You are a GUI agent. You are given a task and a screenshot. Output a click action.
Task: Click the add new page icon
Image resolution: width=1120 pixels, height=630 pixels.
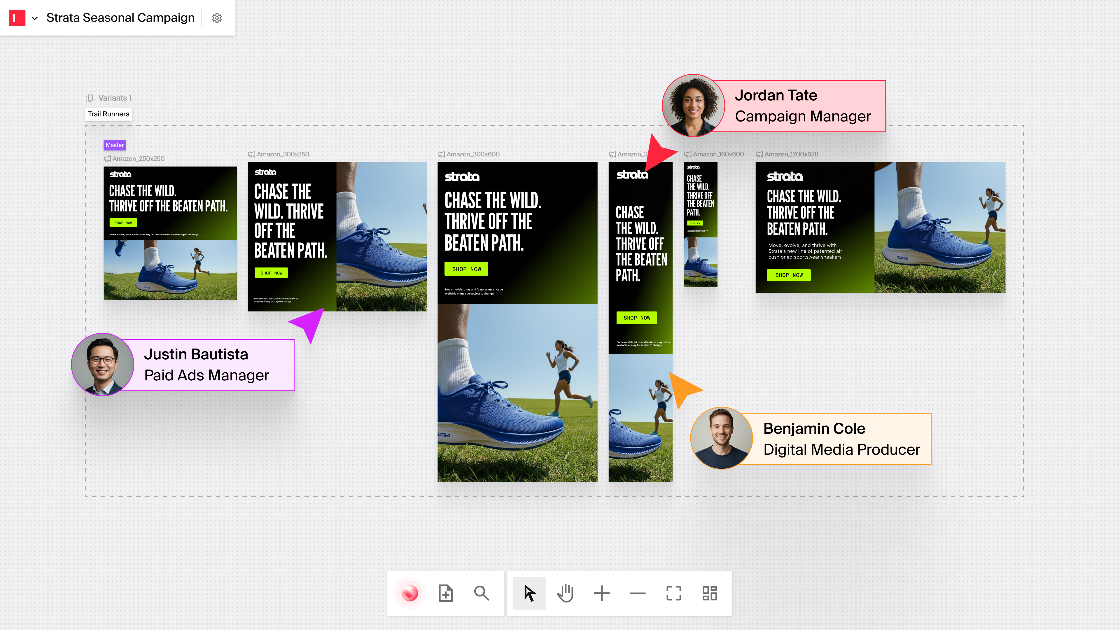click(x=446, y=593)
